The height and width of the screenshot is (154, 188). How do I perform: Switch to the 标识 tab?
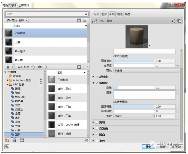coord(96,14)
